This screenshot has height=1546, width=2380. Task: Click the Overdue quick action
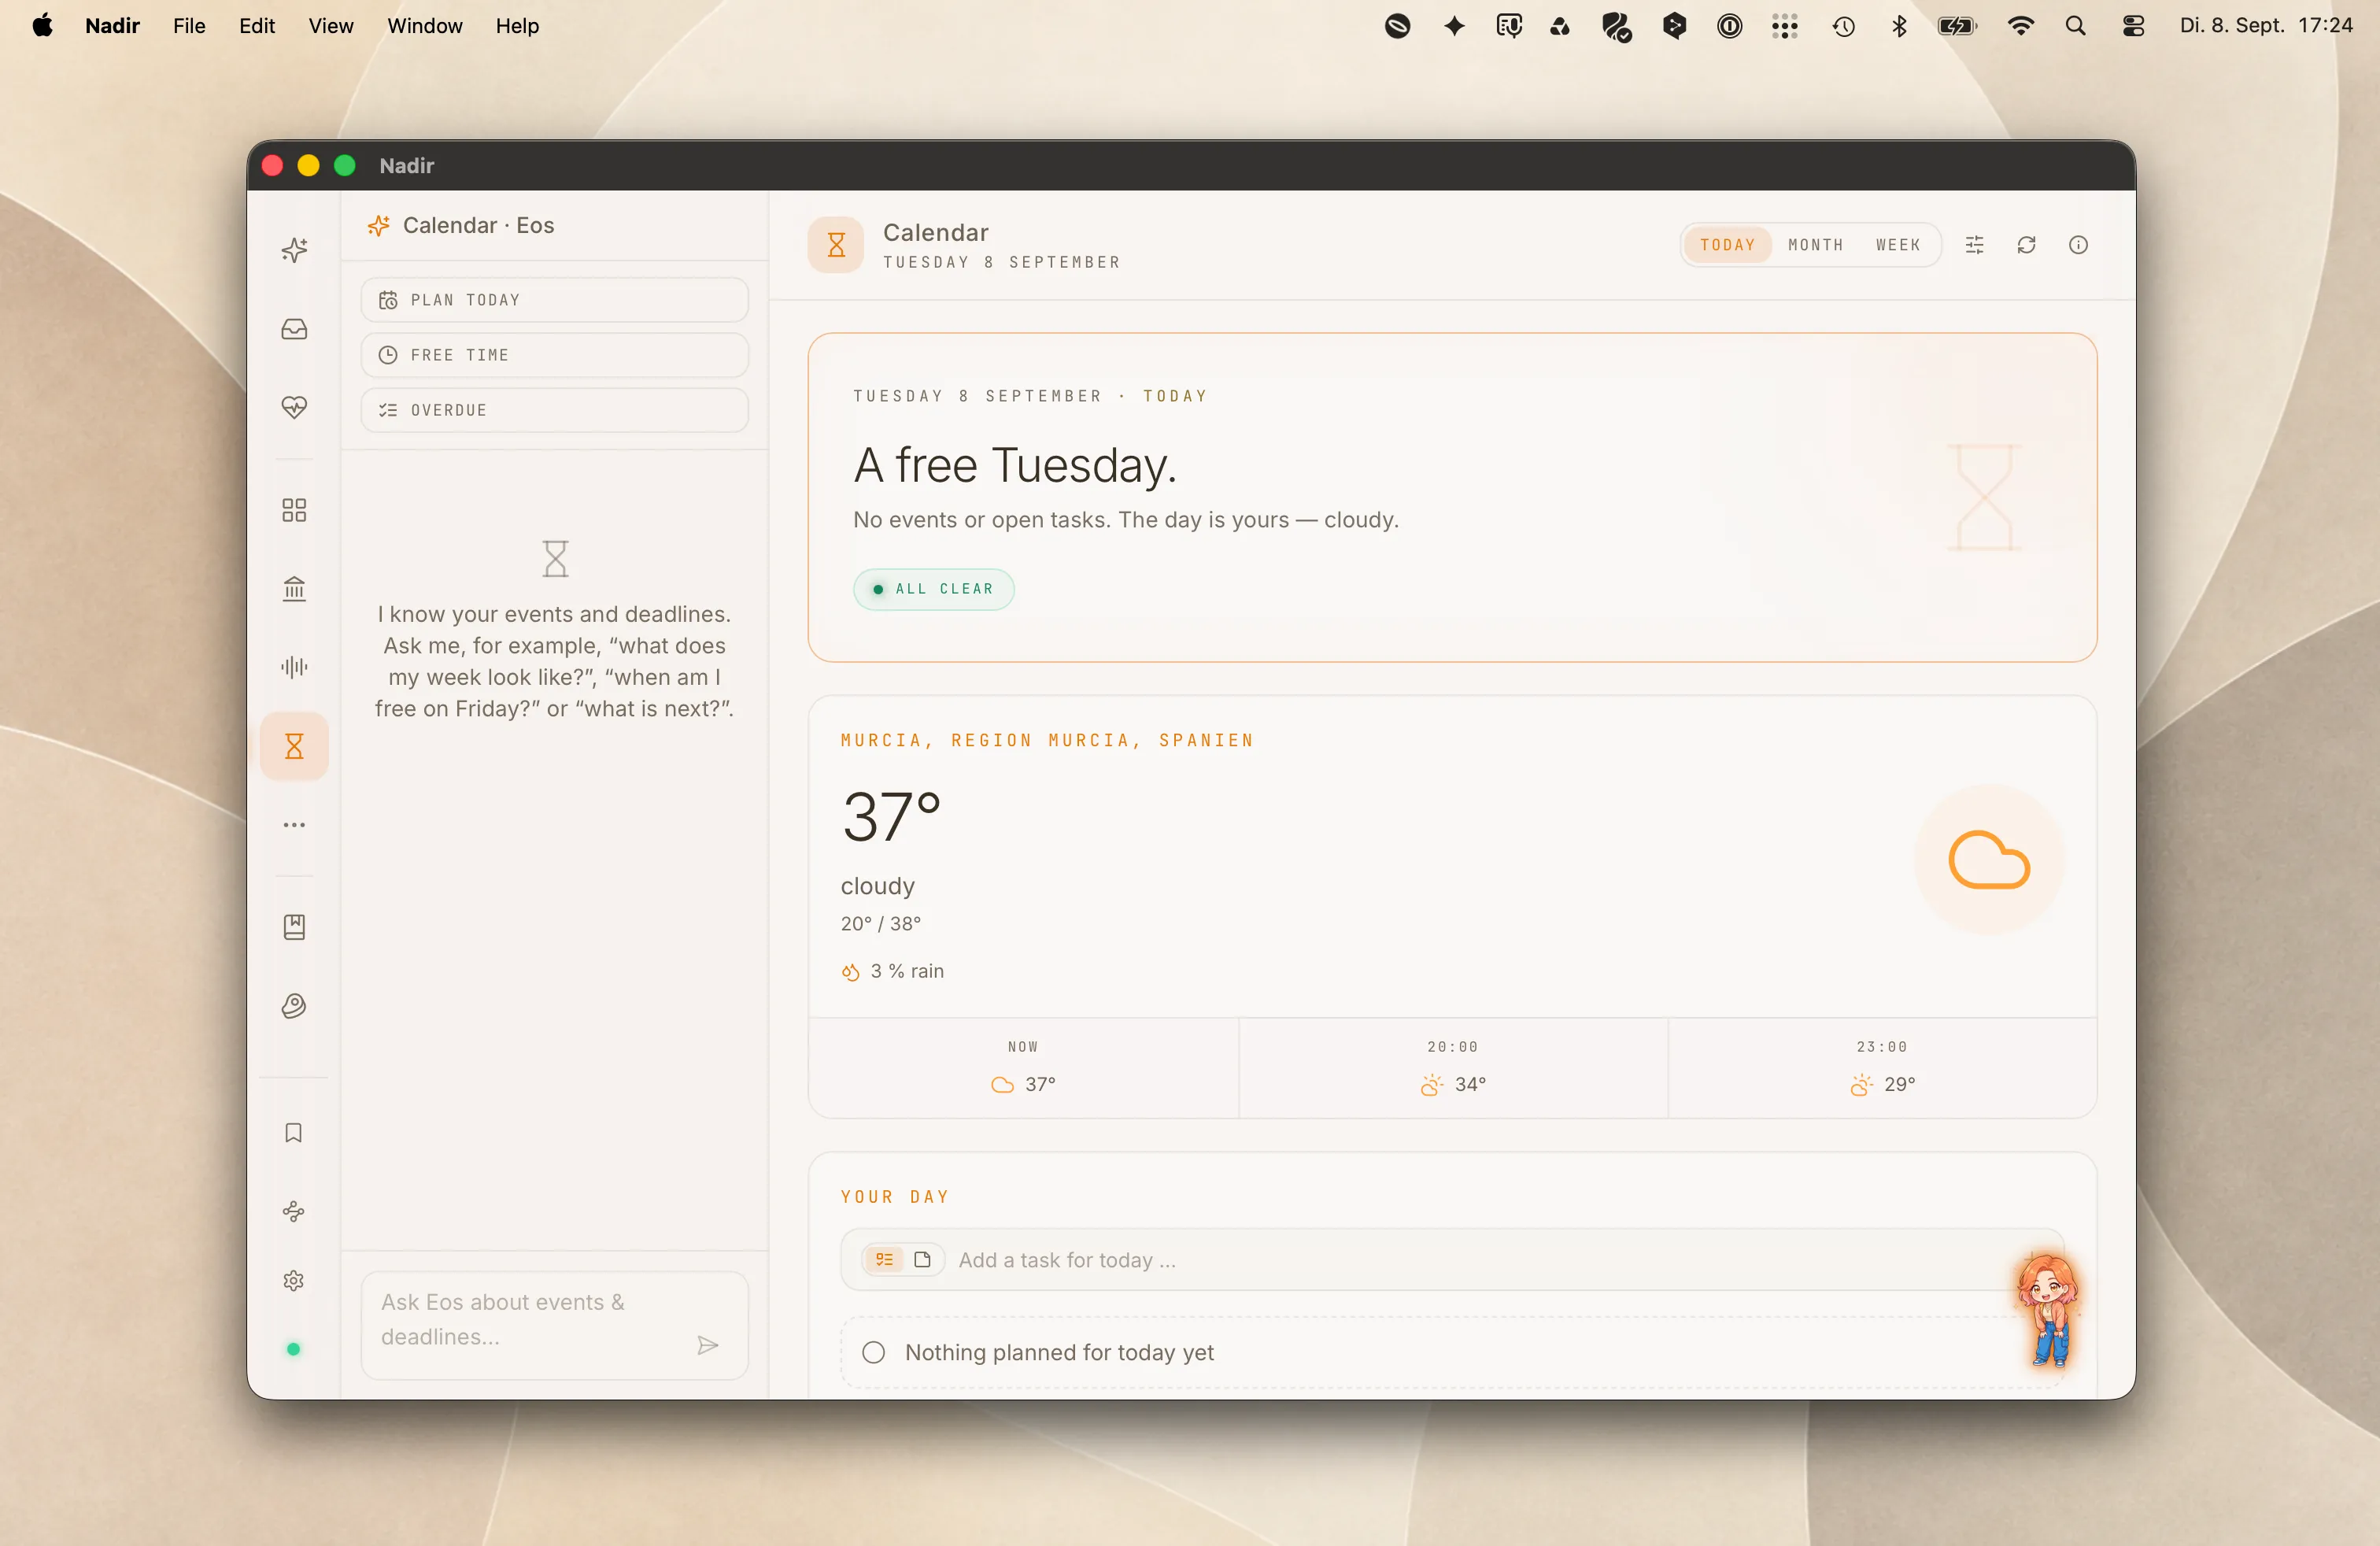[x=555, y=410]
